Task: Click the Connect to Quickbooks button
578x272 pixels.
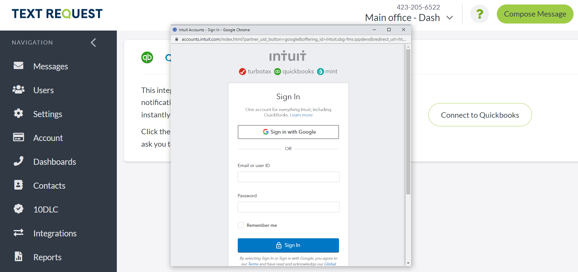Action: click(480, 115)
